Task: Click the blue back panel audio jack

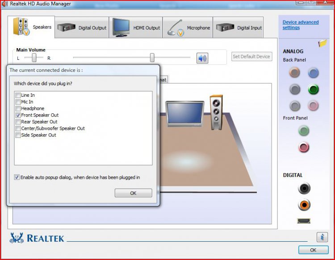Action: [314, 73]
